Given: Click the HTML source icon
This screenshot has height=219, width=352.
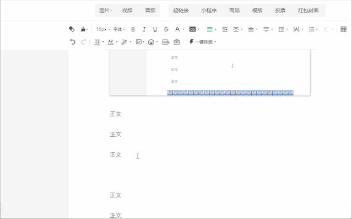Looking at the screenshot, I should pos(166,42).
